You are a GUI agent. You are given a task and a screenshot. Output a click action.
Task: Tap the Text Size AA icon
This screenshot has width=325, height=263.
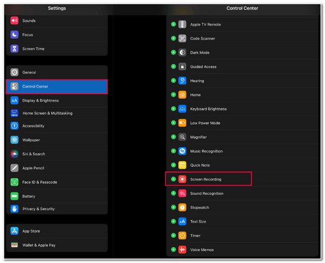coord(182,221)
